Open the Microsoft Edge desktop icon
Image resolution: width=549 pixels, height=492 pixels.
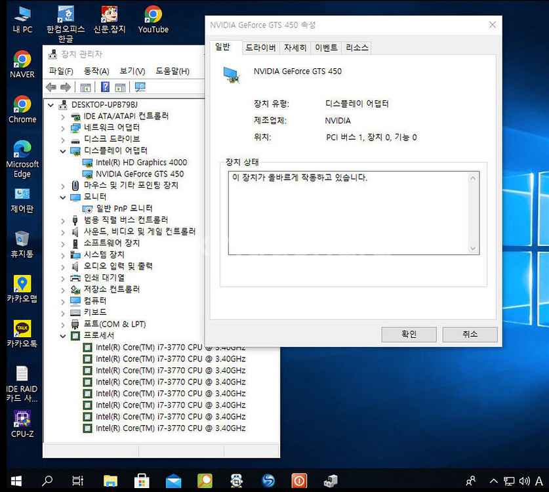tap(22, 159)
